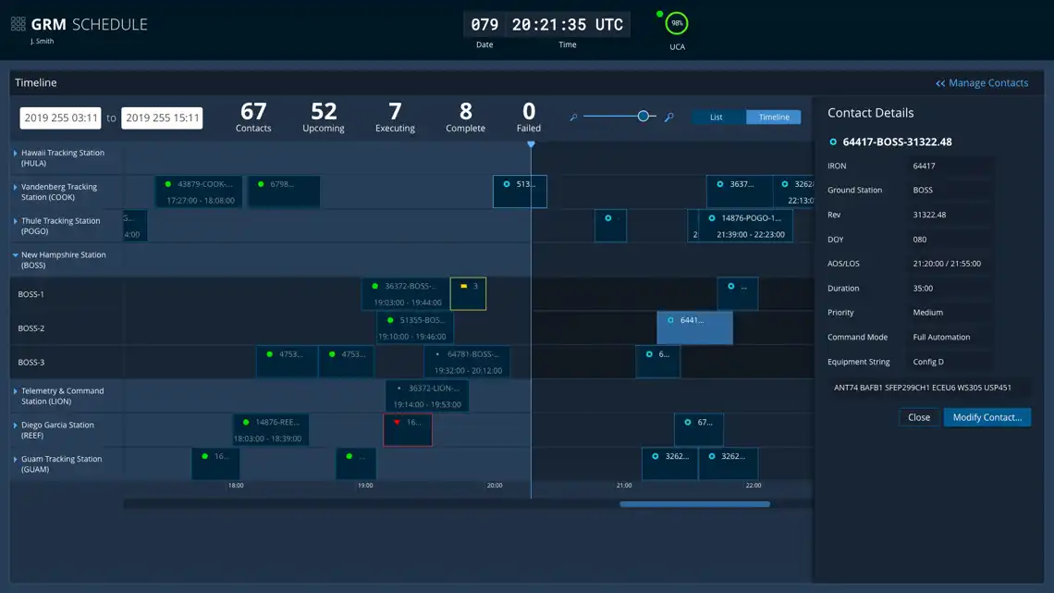Click the horizontal timeline scrollbar thumb
The image size is (1054, 593).
tap(694, 503)
